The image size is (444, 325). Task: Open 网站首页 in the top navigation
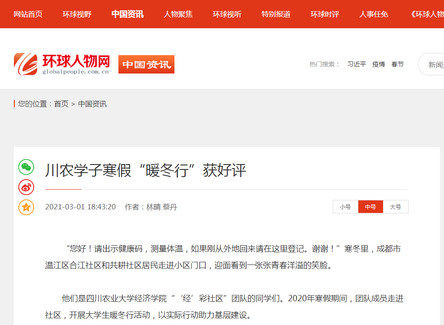click(28, 14)
